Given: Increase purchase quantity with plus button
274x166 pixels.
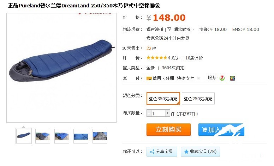Looking at the screenshot, I should tap(167, 113).
